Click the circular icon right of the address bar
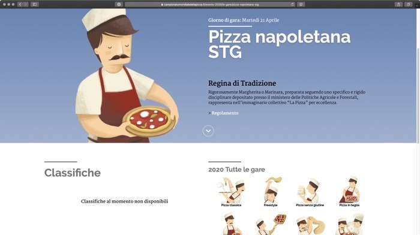Image resolution: width=420 pixels, height=235 pixels. point(301,4)
